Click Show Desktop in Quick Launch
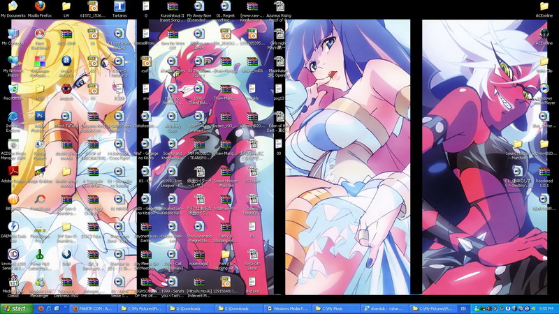 point(57,308)
